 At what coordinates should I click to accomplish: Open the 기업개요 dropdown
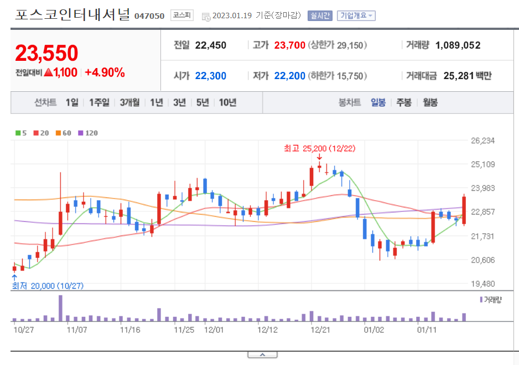tap(356, 15)
